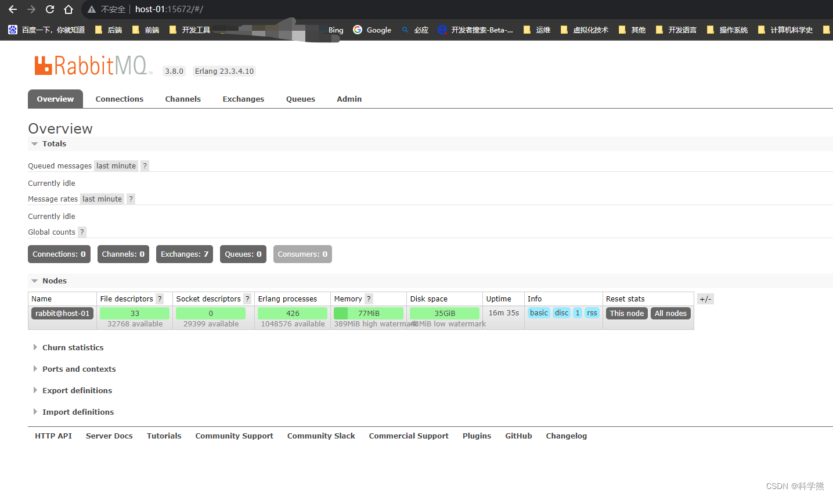
Task: Open the Baidu bookmark
Action: 46,30
